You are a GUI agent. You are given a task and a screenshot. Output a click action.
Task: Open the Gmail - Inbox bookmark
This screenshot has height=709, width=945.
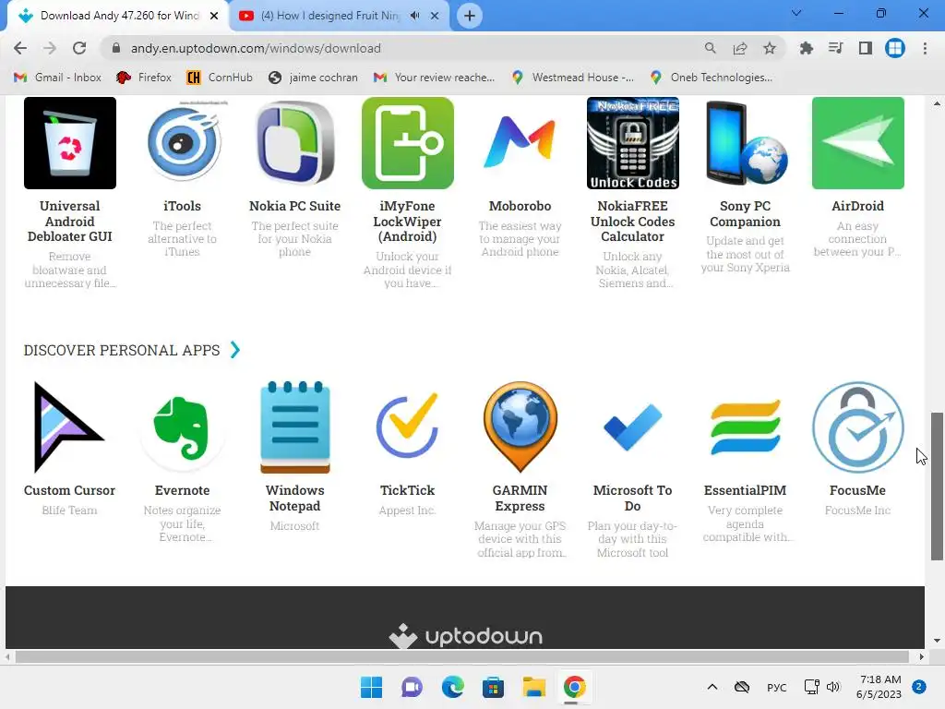coord(58,78)
